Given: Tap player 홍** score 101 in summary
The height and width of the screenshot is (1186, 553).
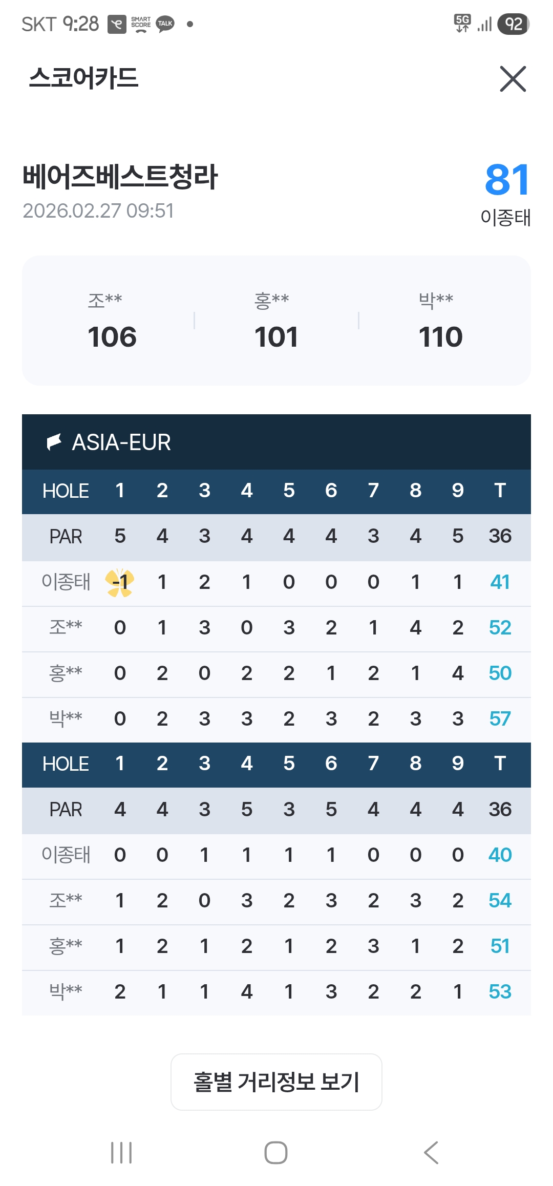Looking at the screenshot, I should (276, 336).
